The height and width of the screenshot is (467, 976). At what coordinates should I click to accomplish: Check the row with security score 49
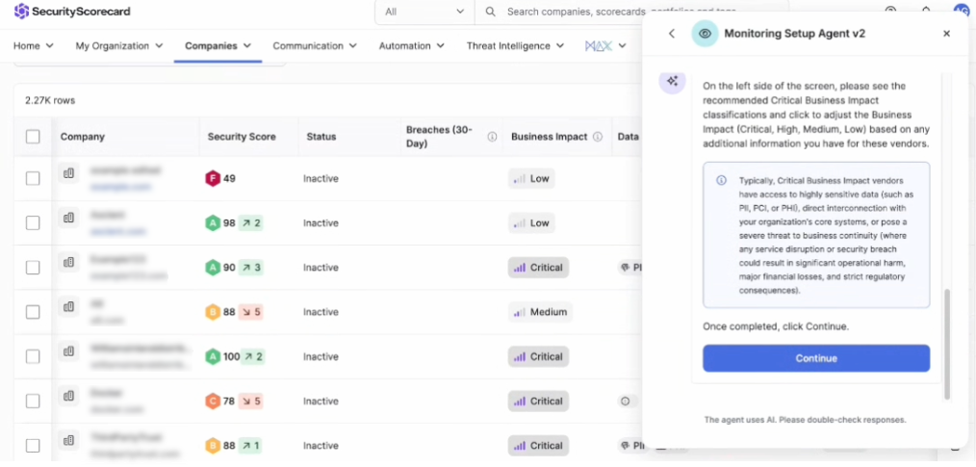pos(33,179)
